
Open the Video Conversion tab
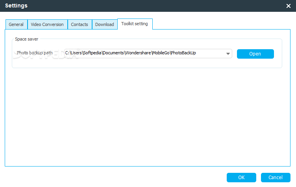pyautogui.click(x=47, y=24)
